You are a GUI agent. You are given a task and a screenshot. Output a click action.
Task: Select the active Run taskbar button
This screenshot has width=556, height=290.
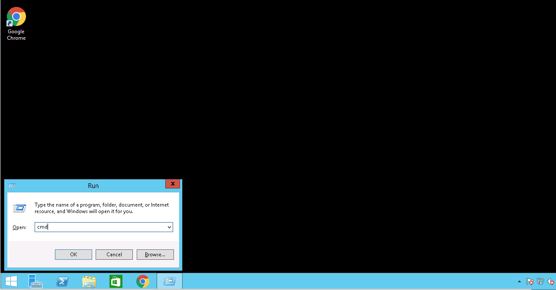tap(170, 282)
